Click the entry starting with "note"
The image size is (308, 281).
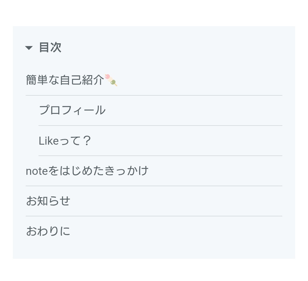pyautogui.click(x=87, y=171)
